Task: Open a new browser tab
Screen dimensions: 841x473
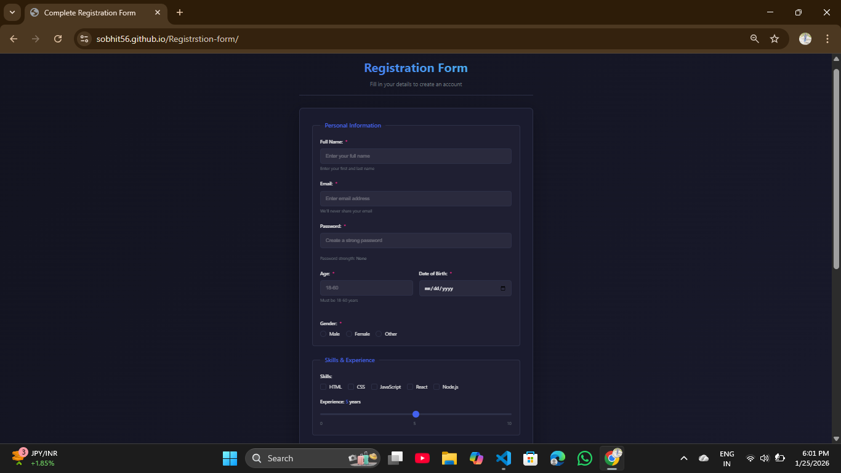Action: [x=179, y=12]
